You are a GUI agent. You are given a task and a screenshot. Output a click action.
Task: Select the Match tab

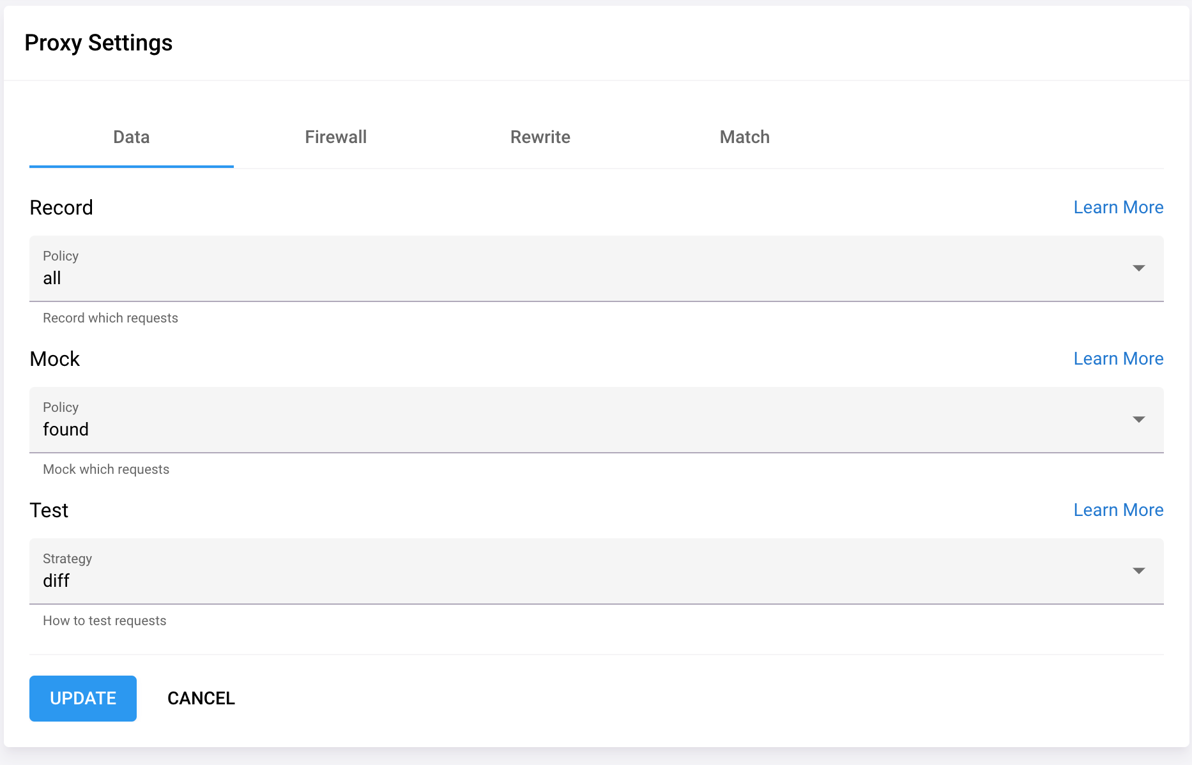coord(744,137)
